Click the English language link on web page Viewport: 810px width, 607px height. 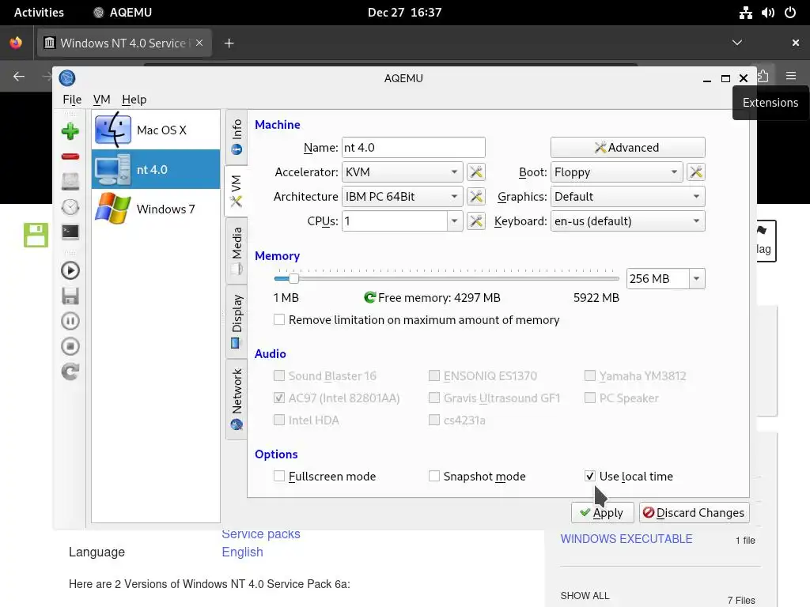[x=242, y=552]
